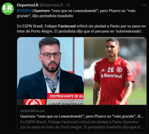Click the bold Guerrero word in tweet

(x=42, y=11)
